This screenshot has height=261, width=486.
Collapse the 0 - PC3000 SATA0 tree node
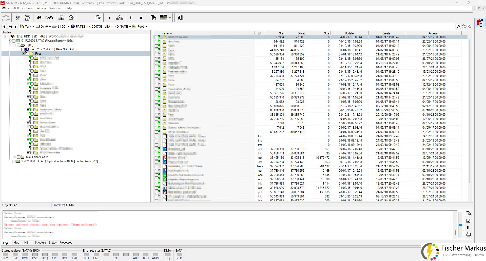[x=10, y=41]
